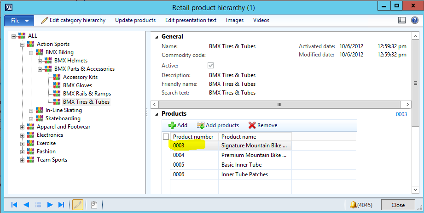Check the select-all products header checkbox
The width and height of the screenshot is (424, 213).
pyautogui.click(x=166, y=137)
